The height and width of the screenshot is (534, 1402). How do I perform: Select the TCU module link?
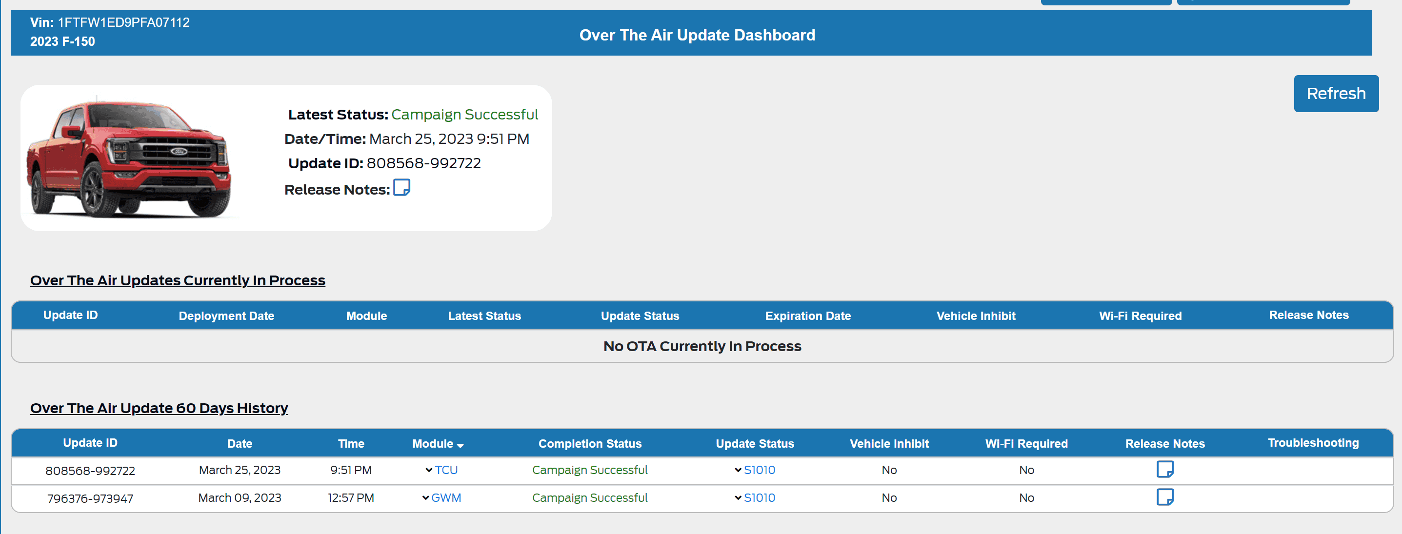[x=446, y=470]
